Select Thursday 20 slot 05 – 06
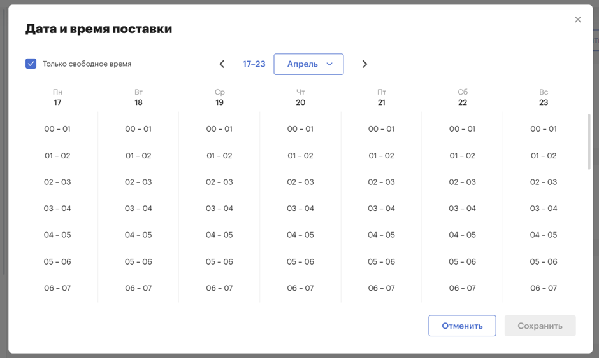Image resolution: width=599 pixels, height=358 pixels. 300,261
